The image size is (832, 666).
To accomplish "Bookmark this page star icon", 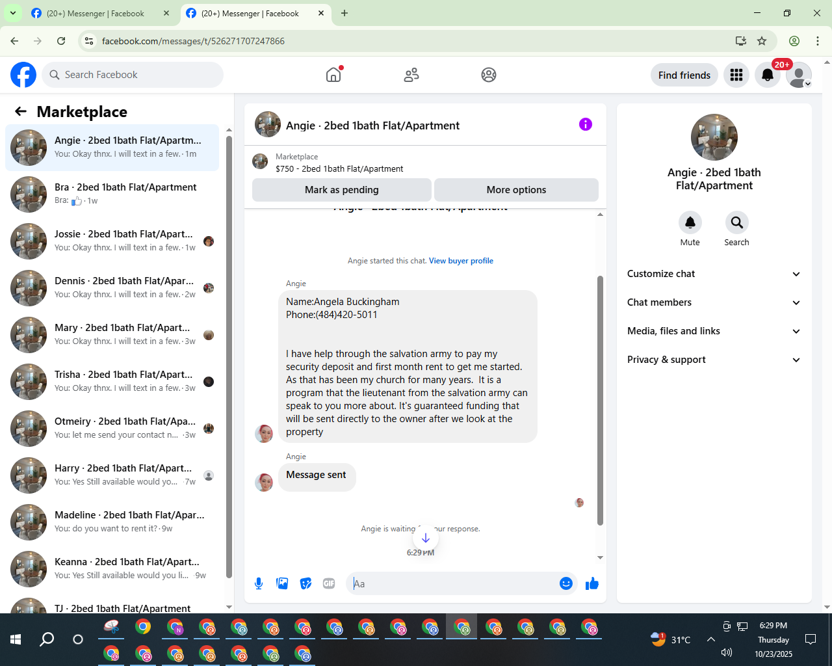I will (762, 41).
